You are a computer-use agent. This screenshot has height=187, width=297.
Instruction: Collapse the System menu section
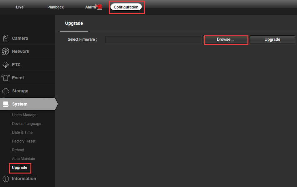pos(29,104)
